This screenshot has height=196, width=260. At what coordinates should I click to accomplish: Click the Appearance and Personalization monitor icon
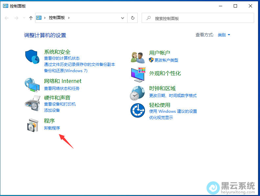138,74
